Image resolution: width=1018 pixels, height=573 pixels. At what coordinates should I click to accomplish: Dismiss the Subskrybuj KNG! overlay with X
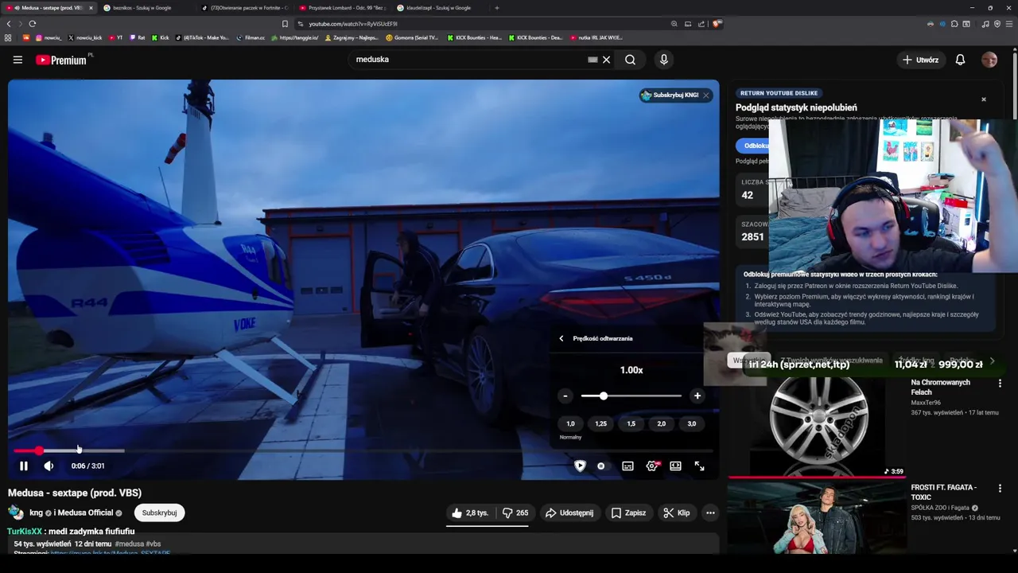pyautogui.click(x=705, y=95)
